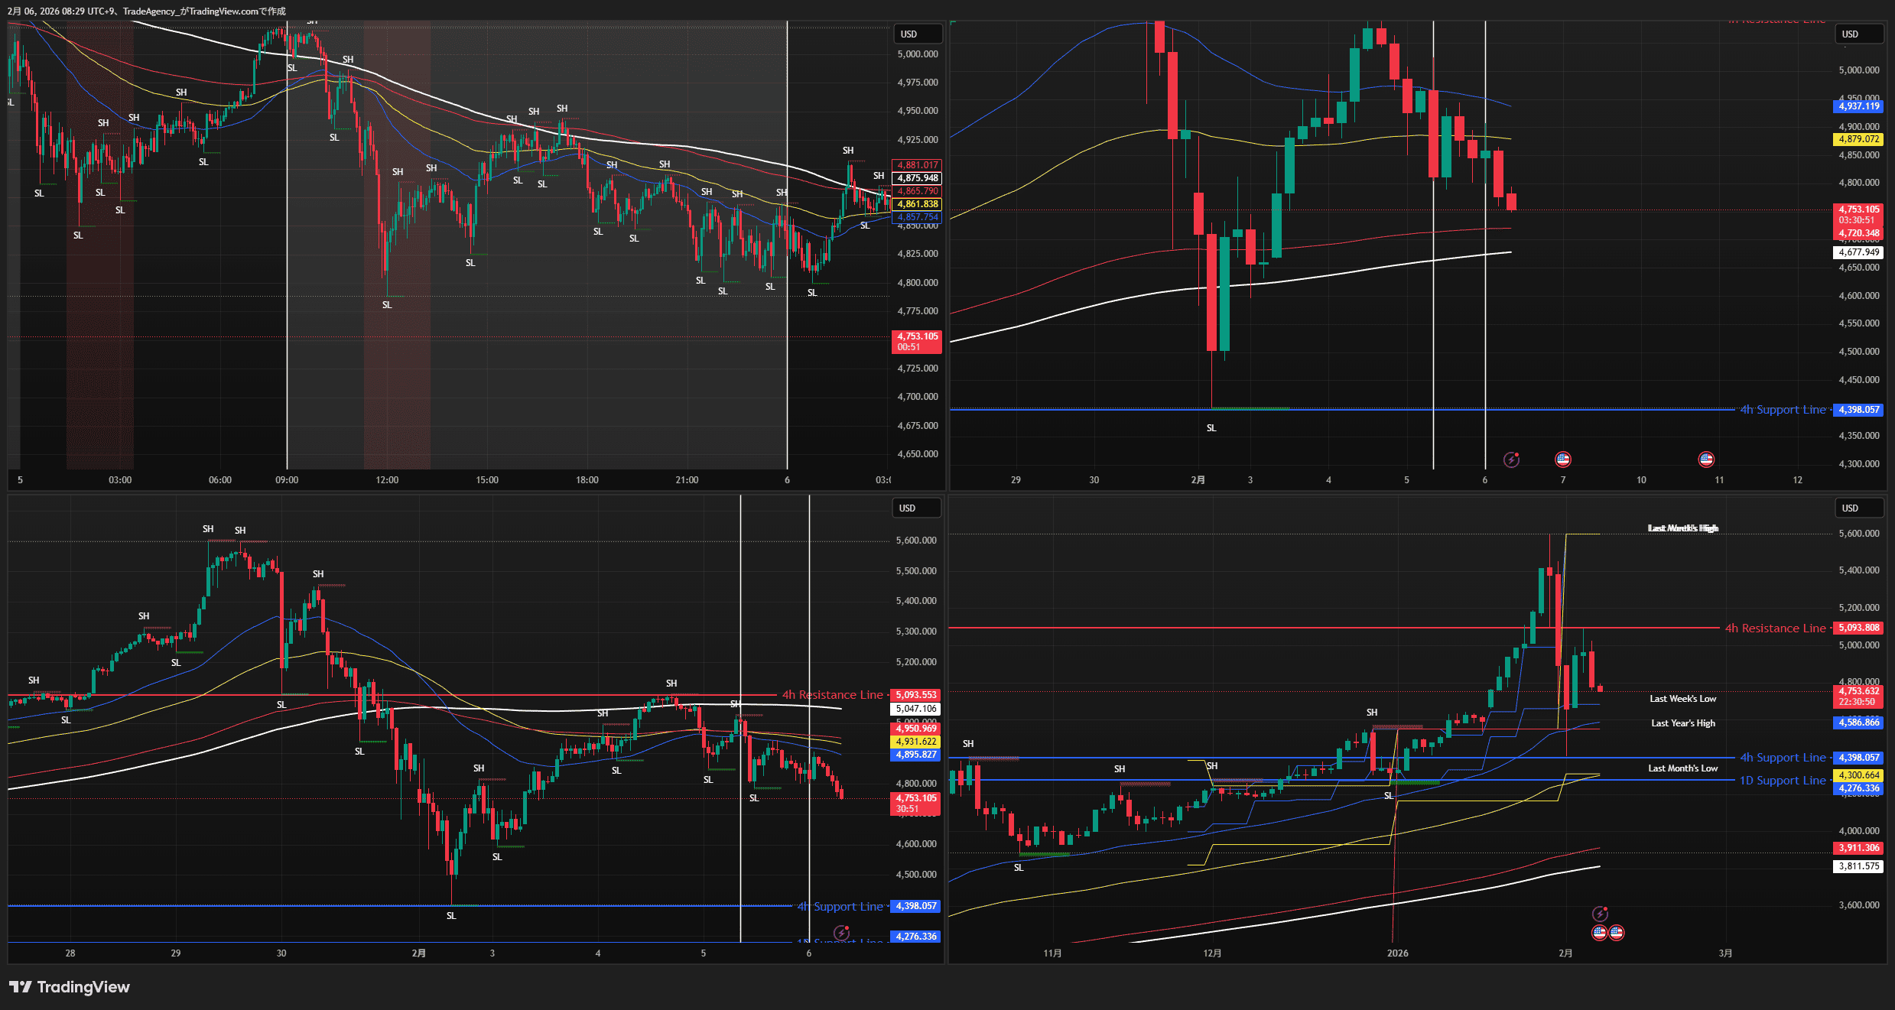Click blue 4,586.866 price label bottom-right

point(1858,723)
